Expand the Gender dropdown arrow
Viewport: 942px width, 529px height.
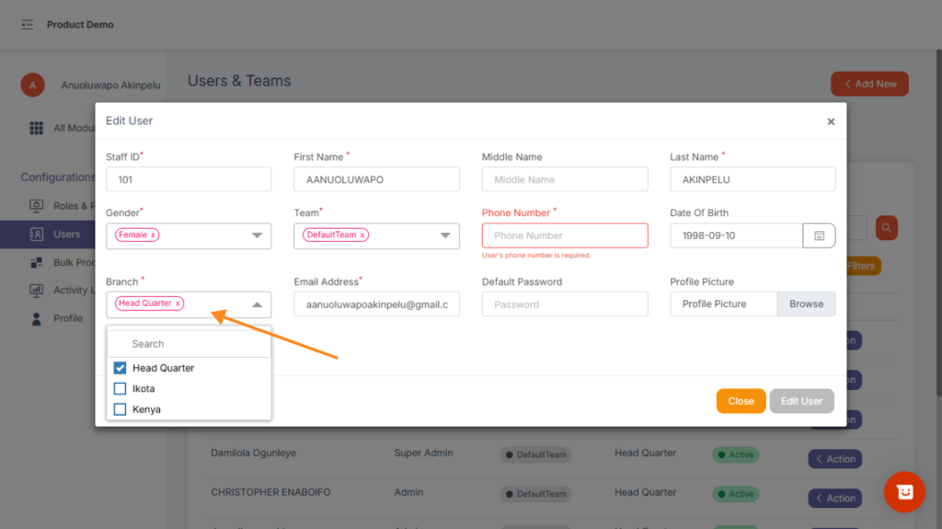pos(257,236)
